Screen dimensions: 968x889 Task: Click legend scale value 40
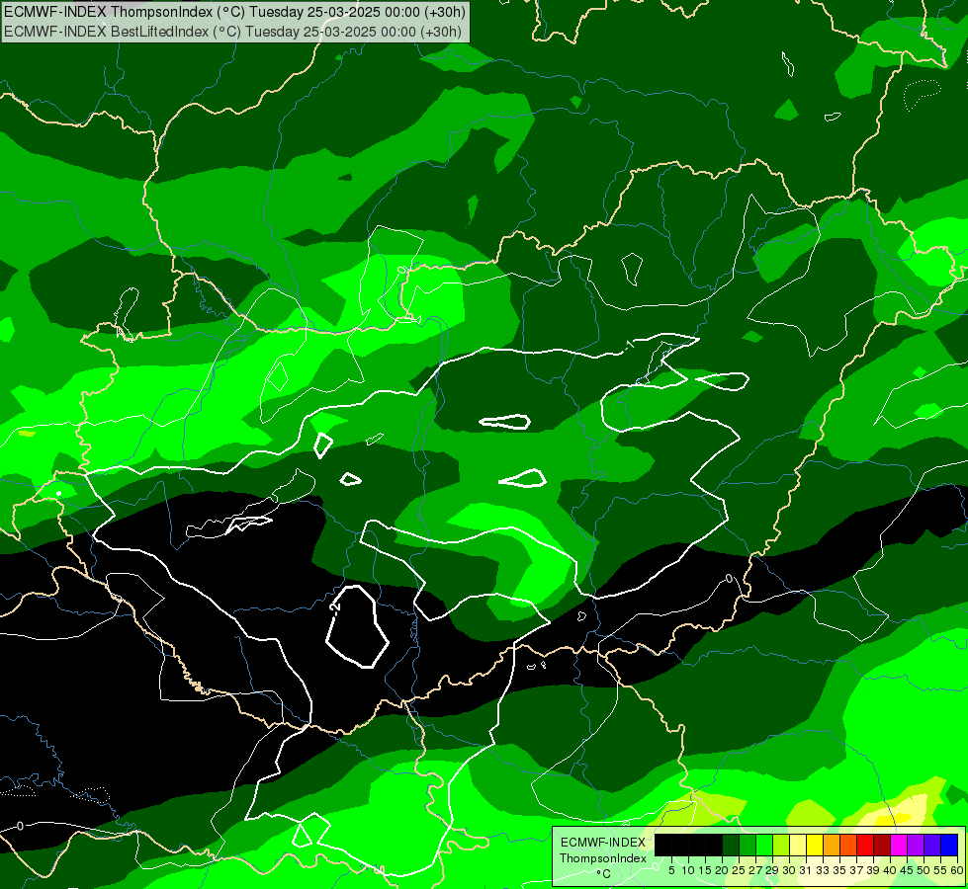pyautogui.click(x=891, y=870)
